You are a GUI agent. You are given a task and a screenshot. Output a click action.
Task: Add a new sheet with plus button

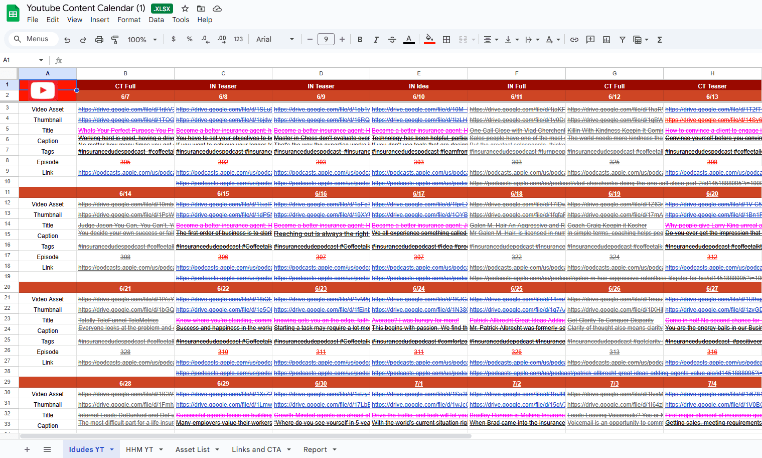(27, 449)
